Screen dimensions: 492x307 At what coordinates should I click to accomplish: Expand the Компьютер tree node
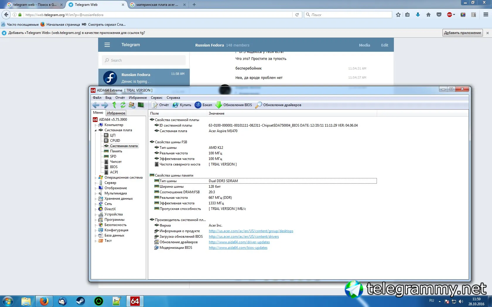click(95, 125)
